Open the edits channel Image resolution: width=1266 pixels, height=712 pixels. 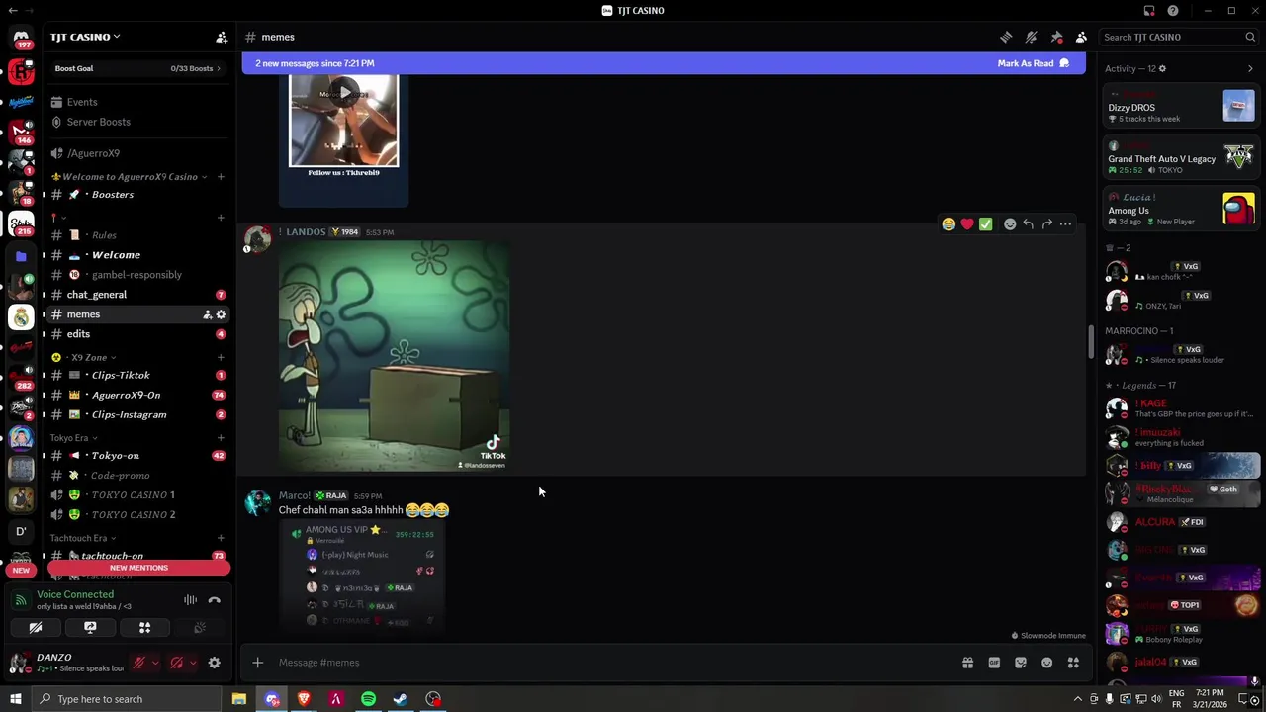138,334
